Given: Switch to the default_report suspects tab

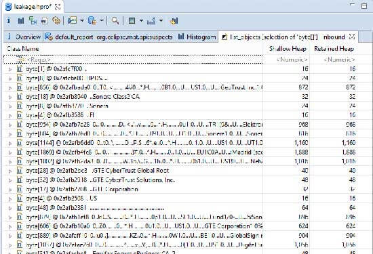Looking at the screenshot, I should tap(109, 37).
